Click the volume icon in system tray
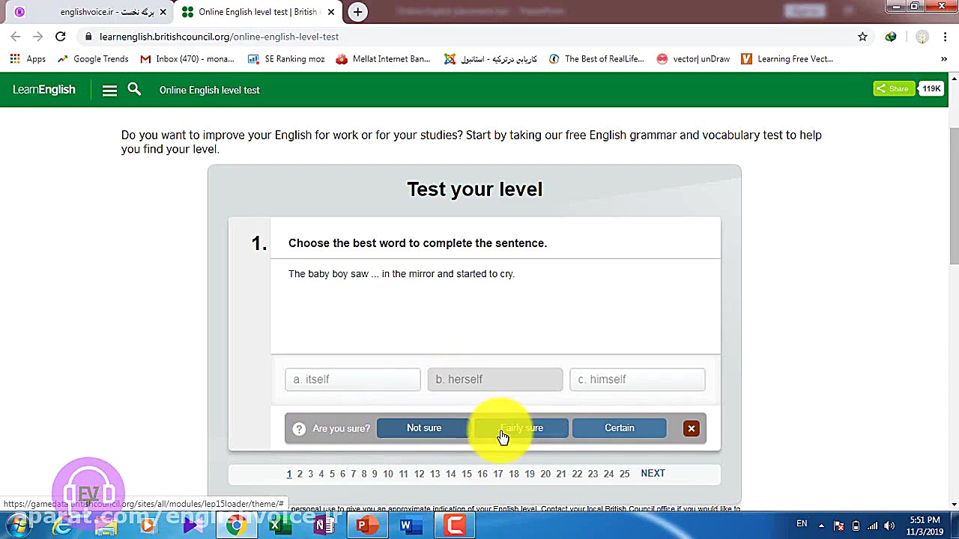 (889, 525)
